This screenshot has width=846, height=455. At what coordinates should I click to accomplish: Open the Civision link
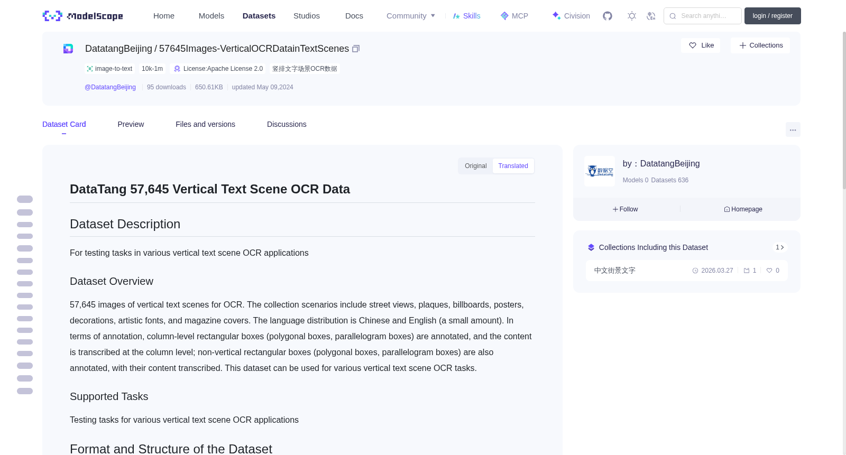point(571,16)
